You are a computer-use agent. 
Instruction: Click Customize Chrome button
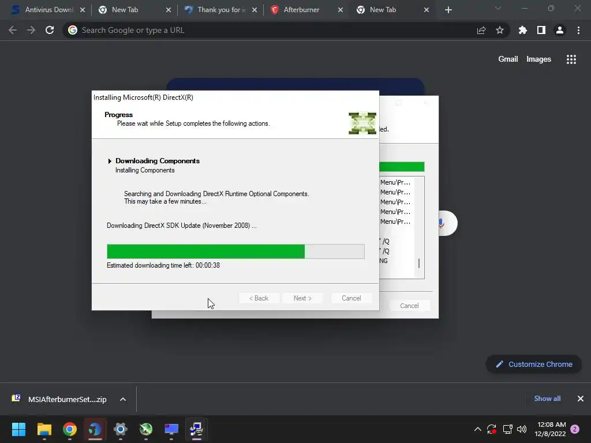534,365
